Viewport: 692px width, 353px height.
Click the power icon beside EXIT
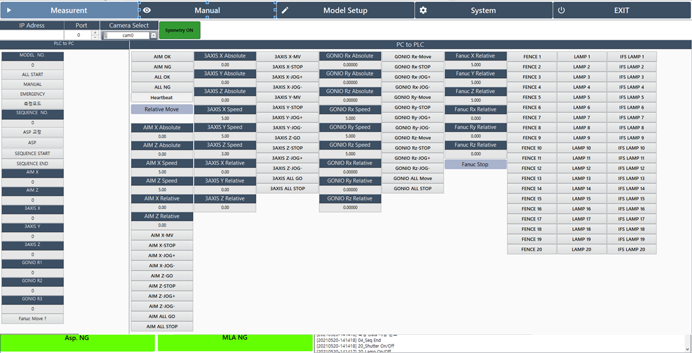tap(561, 10)
